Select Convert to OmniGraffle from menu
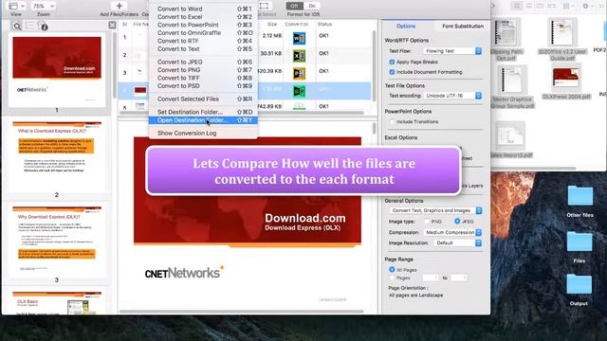Viewport: 607px width, 341px height. [x=203, y=33]
